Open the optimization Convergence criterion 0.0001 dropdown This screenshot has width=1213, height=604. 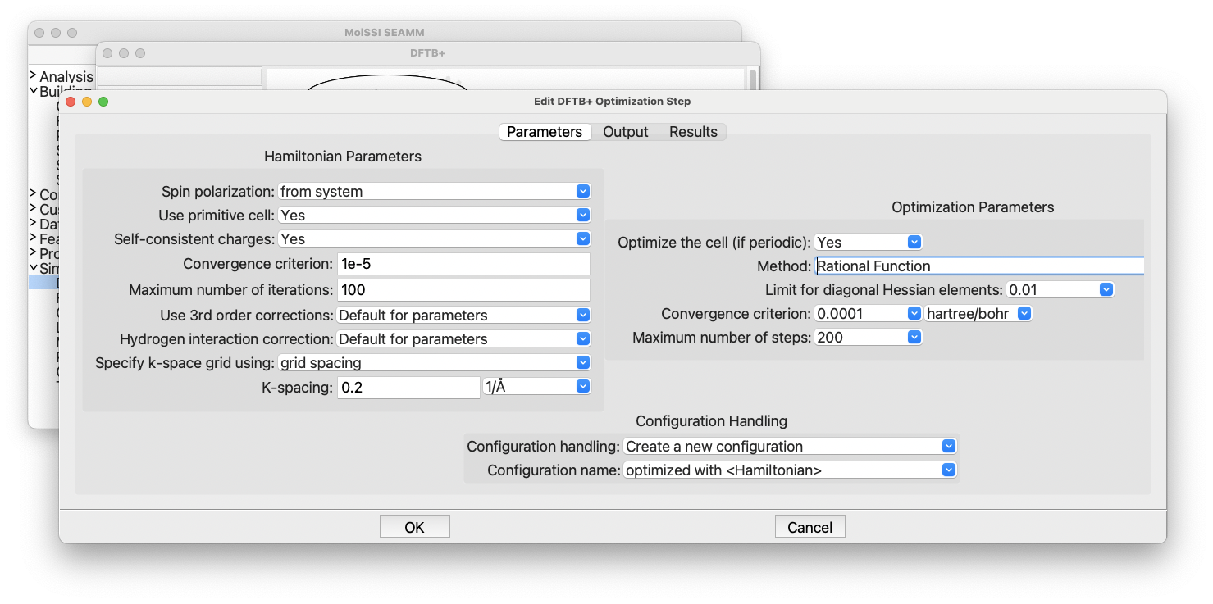tap(869, 313)
